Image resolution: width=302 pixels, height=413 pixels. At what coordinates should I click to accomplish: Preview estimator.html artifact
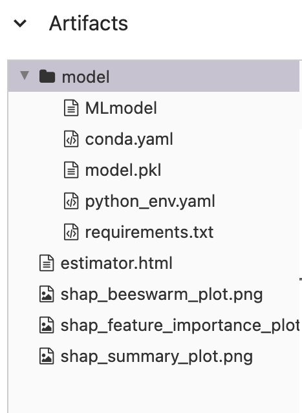click(116, 263)
